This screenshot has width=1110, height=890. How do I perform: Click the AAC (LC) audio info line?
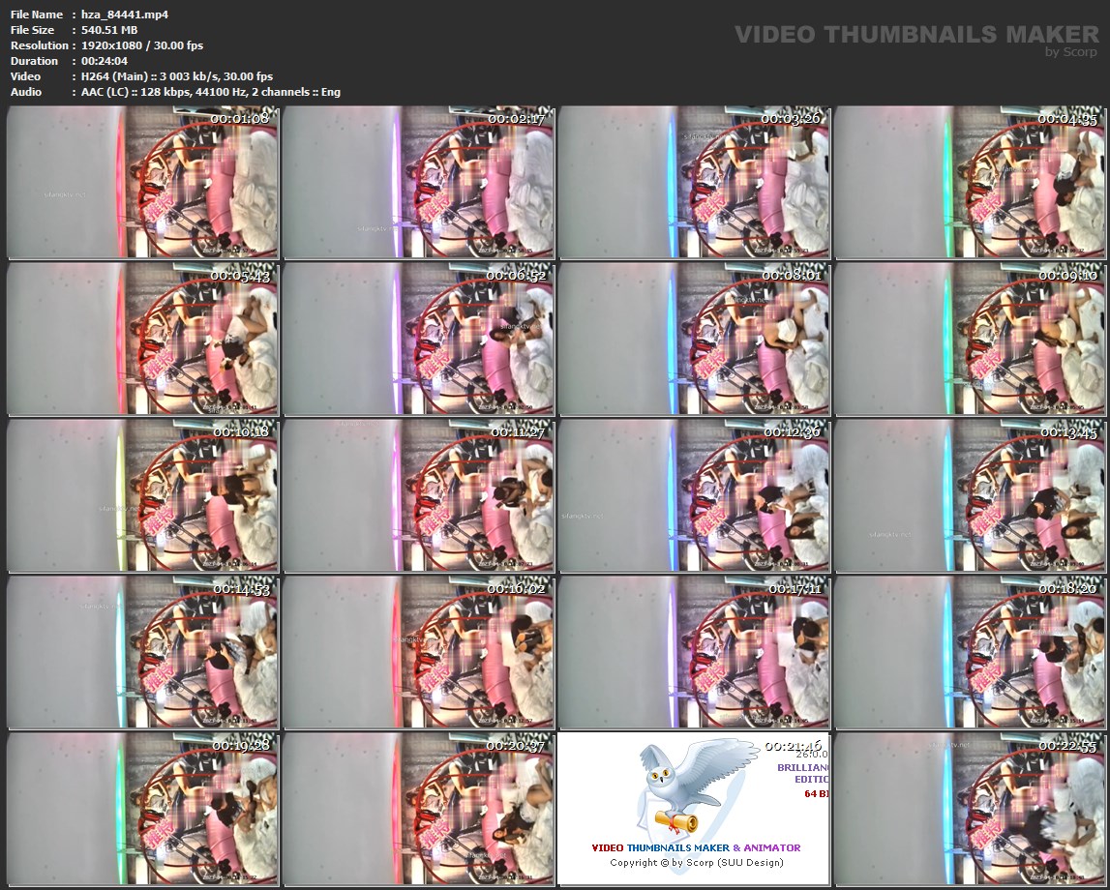point(210,92)
